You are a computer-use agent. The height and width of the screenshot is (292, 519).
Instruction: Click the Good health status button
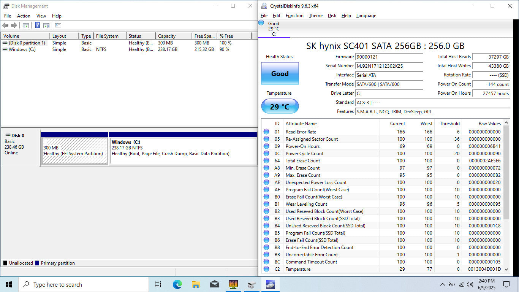[280, 73]
